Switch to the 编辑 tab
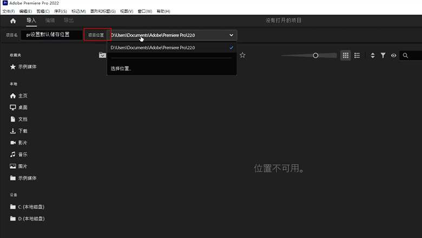The image size is (422, 238). coord(50,21)
